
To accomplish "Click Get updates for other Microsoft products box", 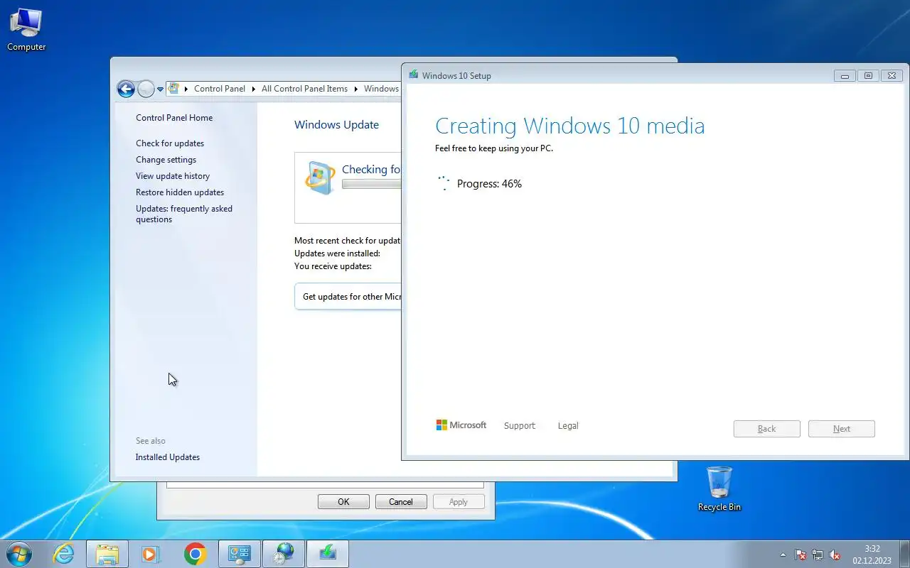I will pyautogui.click(x=348, y=297).
